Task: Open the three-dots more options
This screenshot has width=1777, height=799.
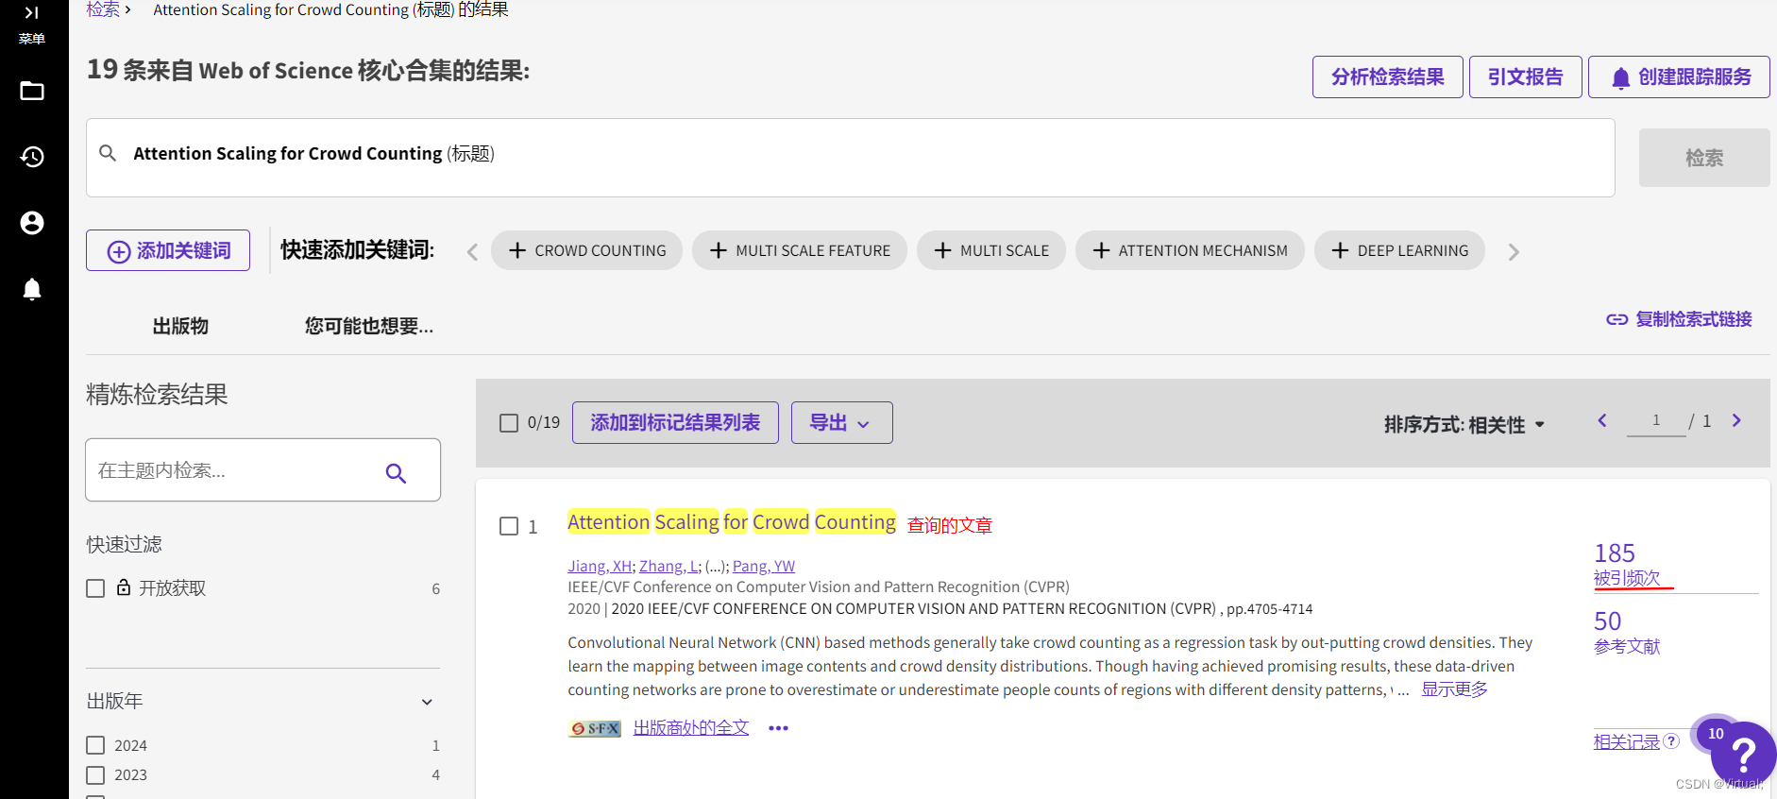Action: 778,728
